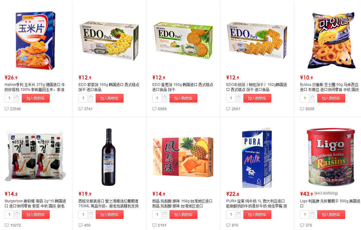361x230 pixels.
Task: View EDO milk cracker product image
Action: click(x=257, y=41)
